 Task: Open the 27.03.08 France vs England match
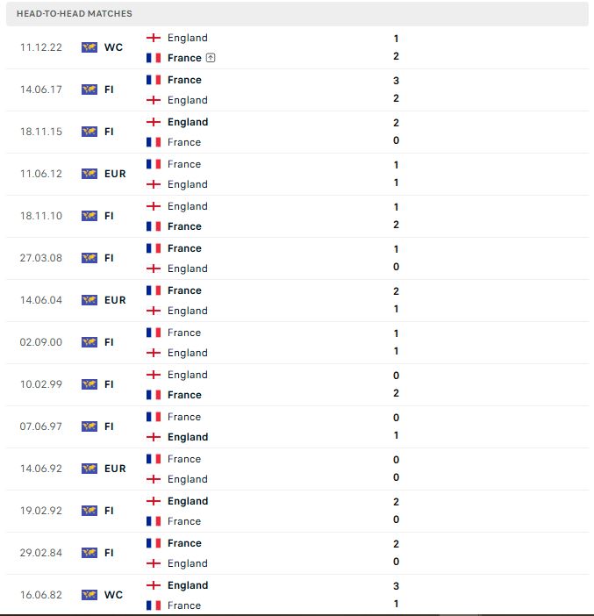pos(297,258)
